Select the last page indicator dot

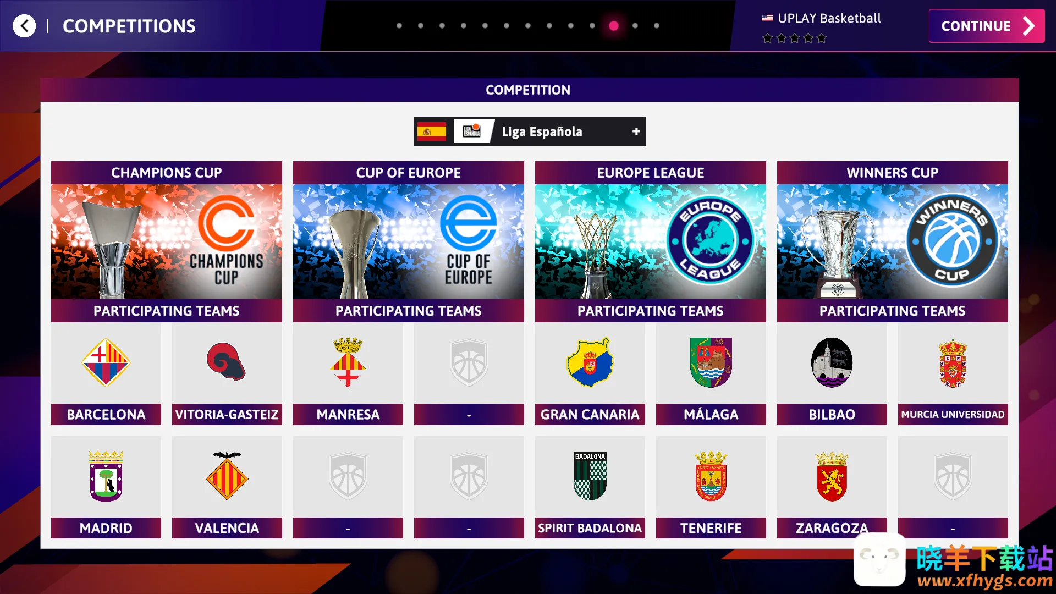(x=657, y=26)
